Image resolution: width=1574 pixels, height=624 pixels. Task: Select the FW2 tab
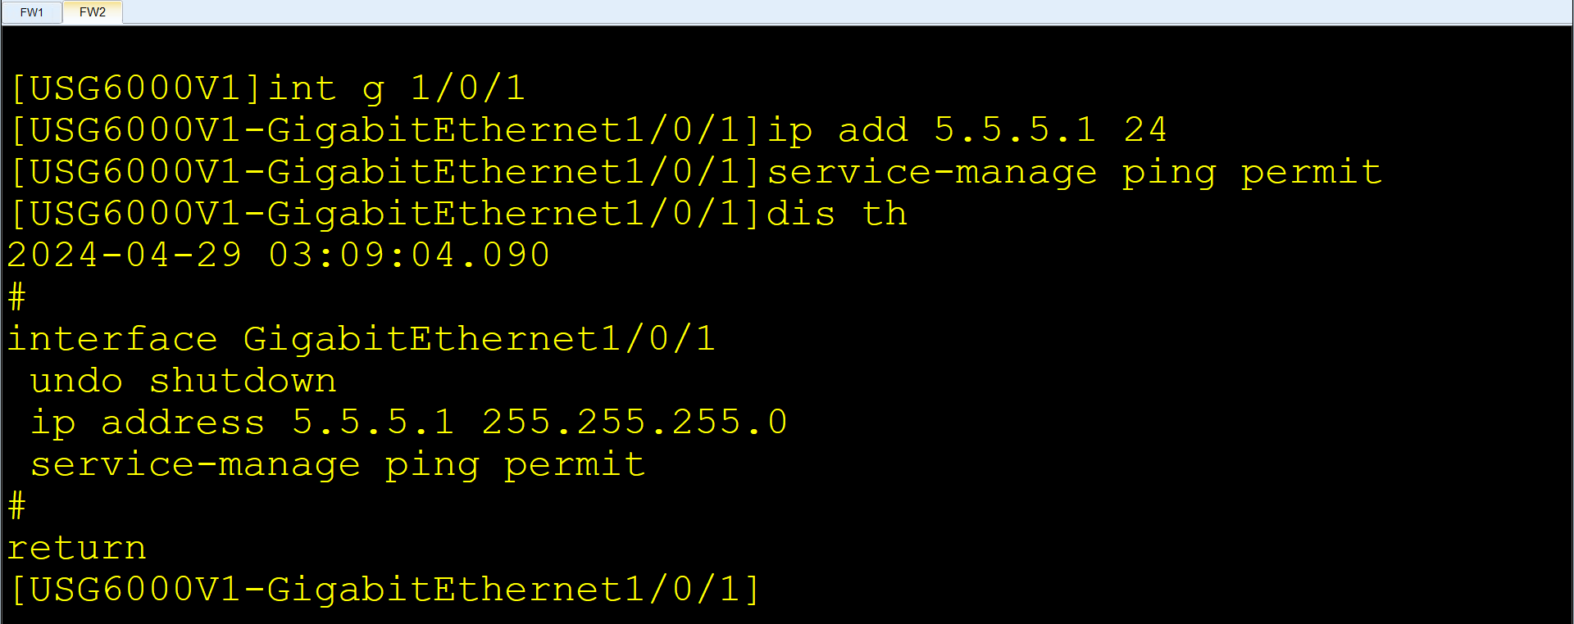click(92, 11)
